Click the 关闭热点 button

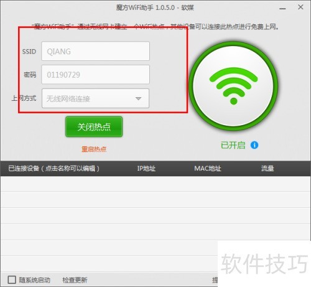tap(94, 126)
